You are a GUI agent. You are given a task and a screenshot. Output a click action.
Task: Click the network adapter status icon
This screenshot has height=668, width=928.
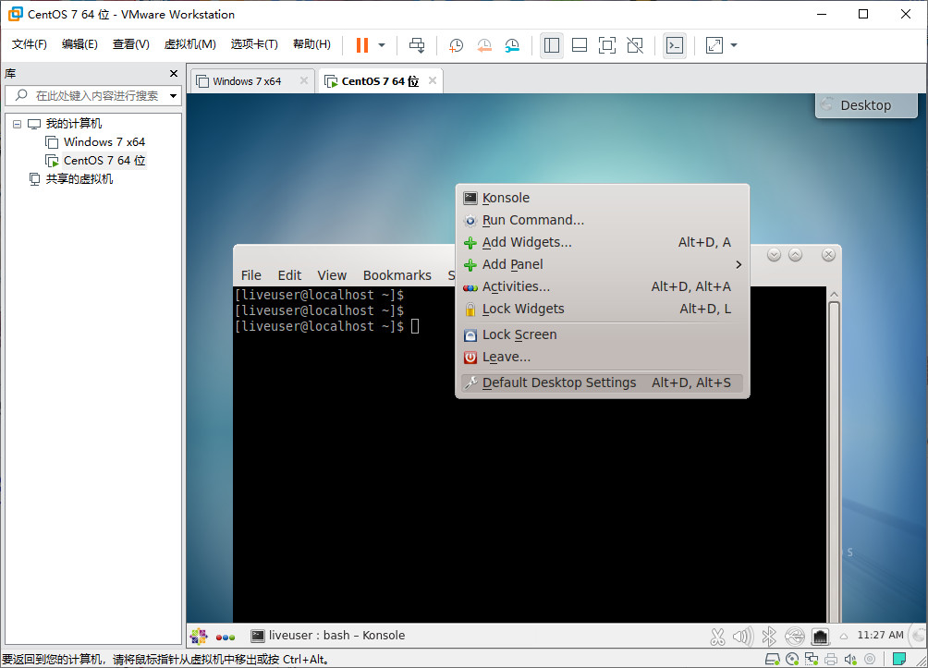click(812, 659)
